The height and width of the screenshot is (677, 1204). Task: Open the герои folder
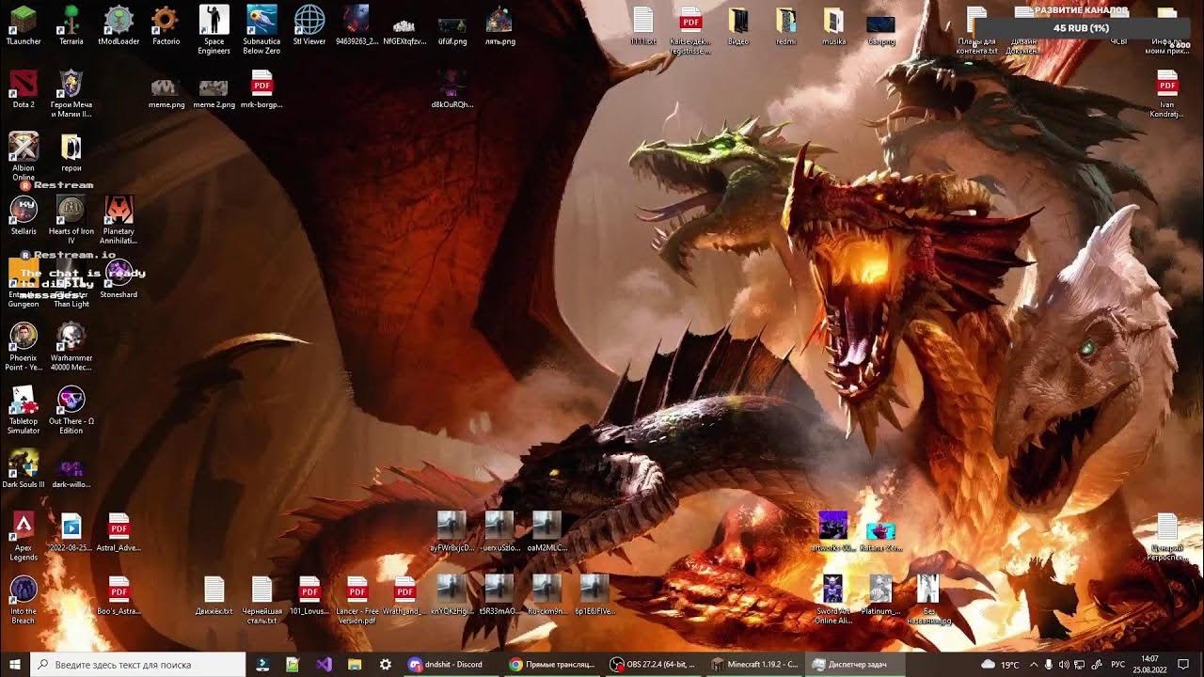[x=71, y=152]
